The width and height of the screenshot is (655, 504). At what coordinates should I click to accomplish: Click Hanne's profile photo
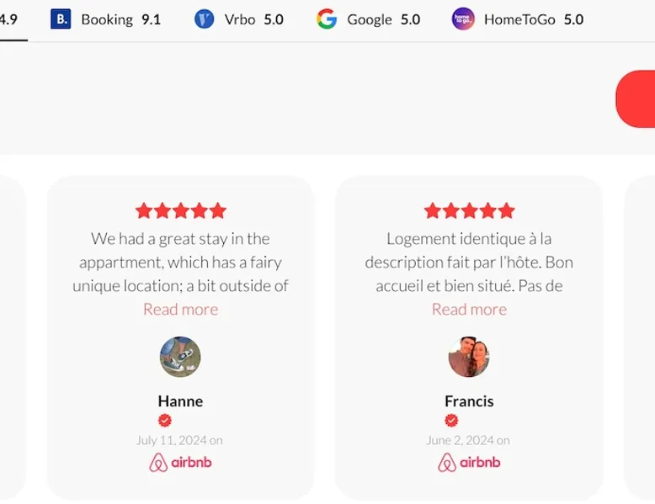point(180,357)
